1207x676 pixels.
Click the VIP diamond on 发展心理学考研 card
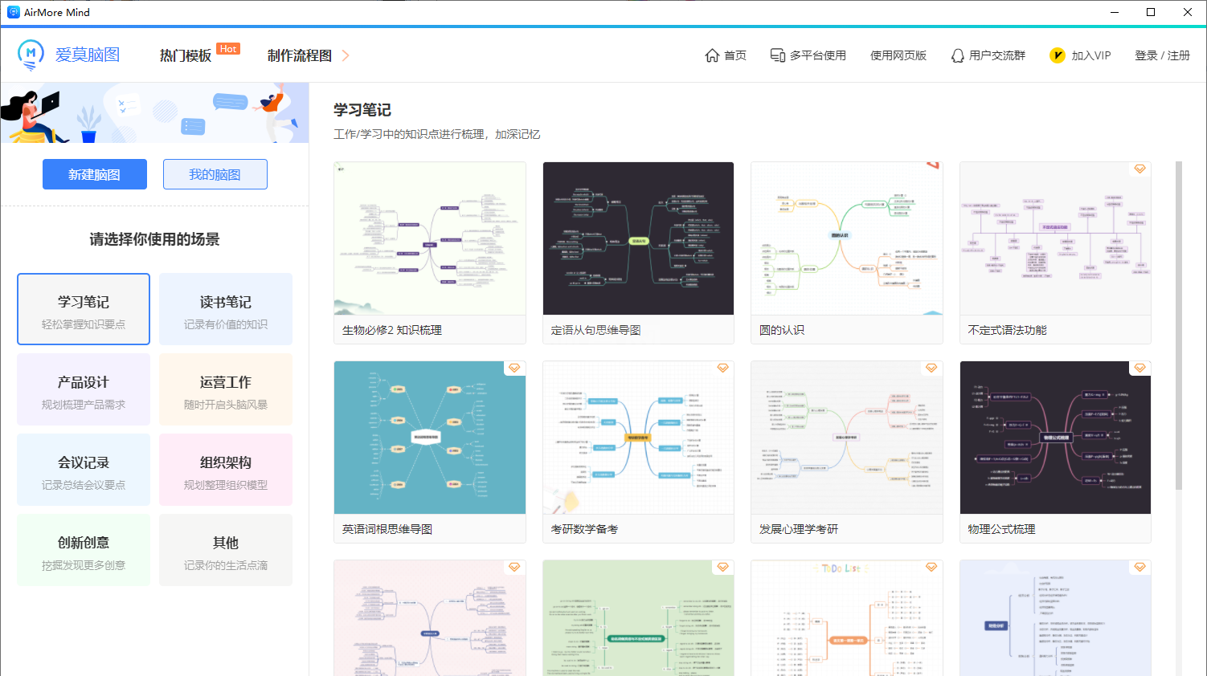point(931,368)
